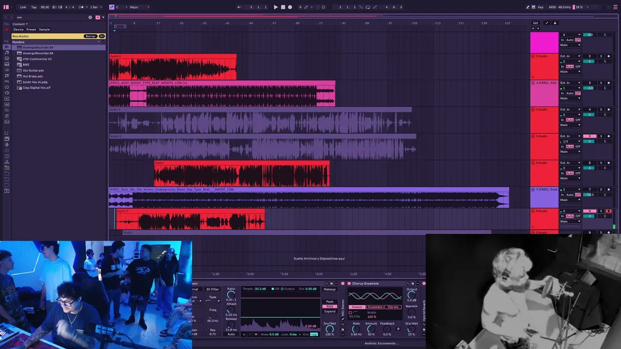621x349 pixels.
Task: Select Peak mode in Compressor
Action: pos(330,302)
